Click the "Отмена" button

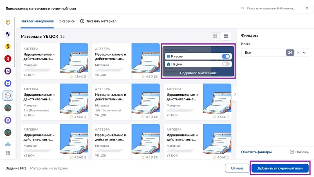tap(237, 168)
